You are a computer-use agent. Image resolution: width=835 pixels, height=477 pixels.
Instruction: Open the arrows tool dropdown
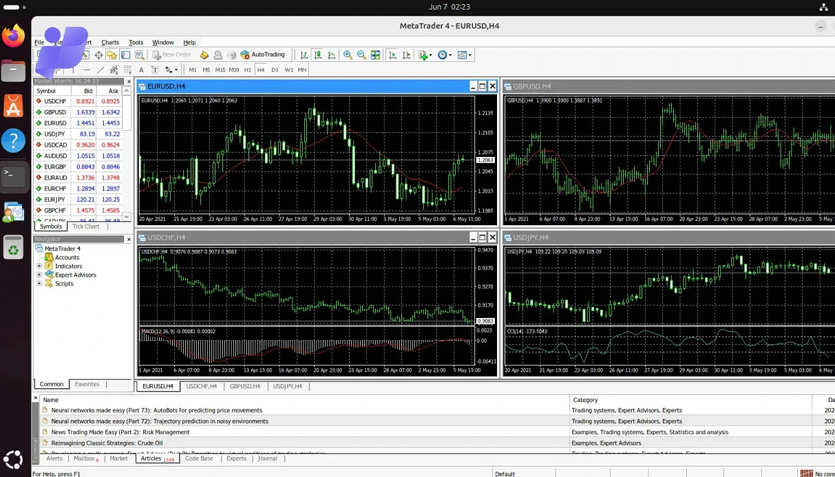(176, 70)
